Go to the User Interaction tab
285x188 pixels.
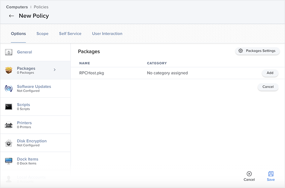click(107, 34)
